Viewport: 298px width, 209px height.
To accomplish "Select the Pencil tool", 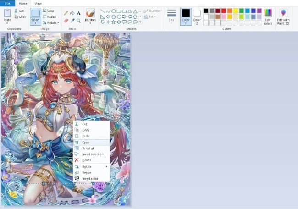I will coord(66,13).
